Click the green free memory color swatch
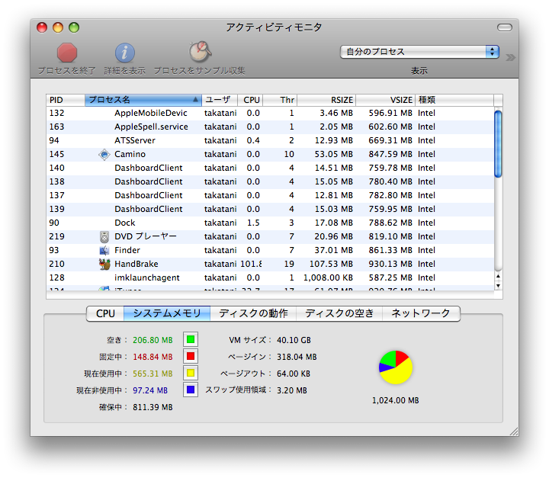This screenshot has height=478, width=549. [191, 339]
